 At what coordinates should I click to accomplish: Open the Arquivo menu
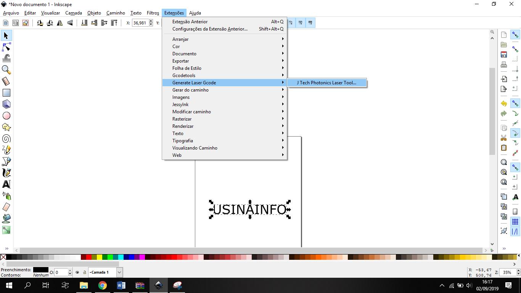click(x=11, y=13)
